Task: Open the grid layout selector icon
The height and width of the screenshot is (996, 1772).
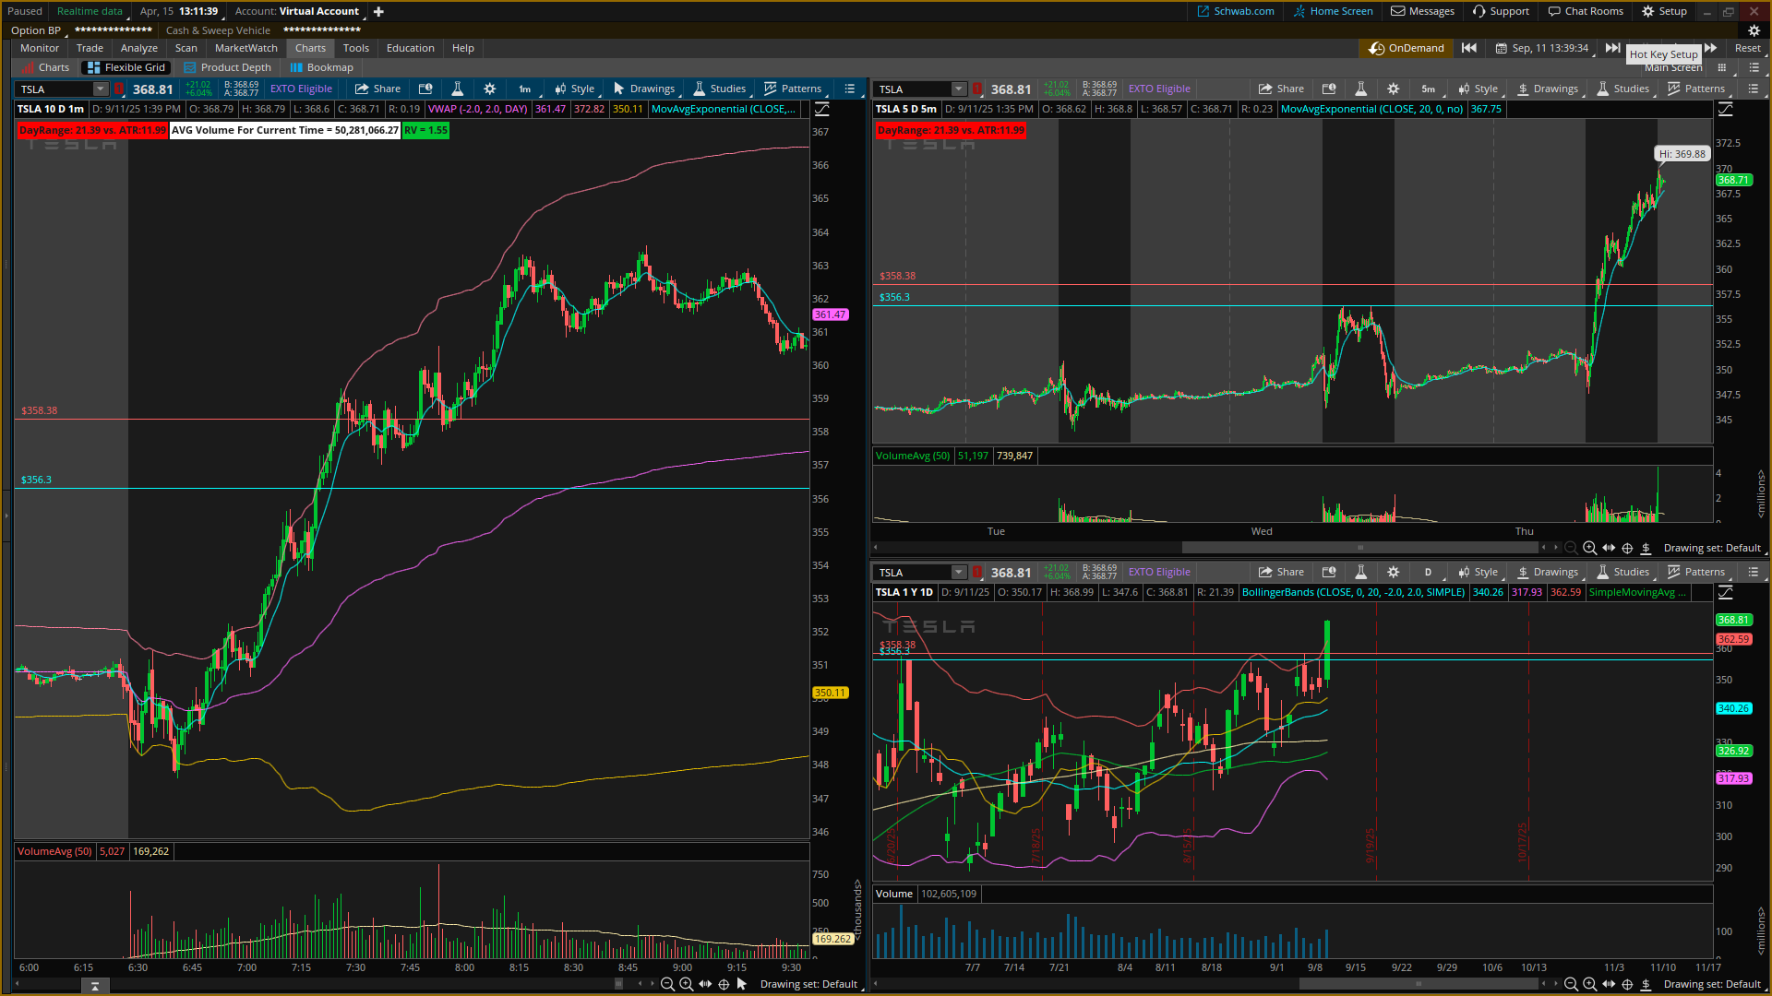Action: tap(1722, 67)
